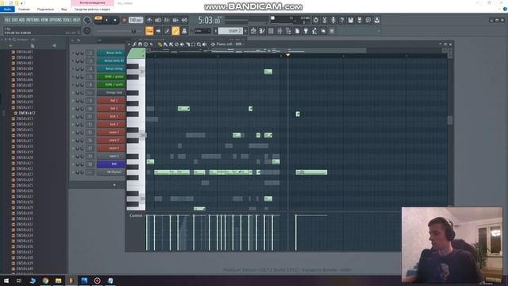The image size is (508, 286).
Task: Click the tempo 140 display
Action: click(136, 20)
